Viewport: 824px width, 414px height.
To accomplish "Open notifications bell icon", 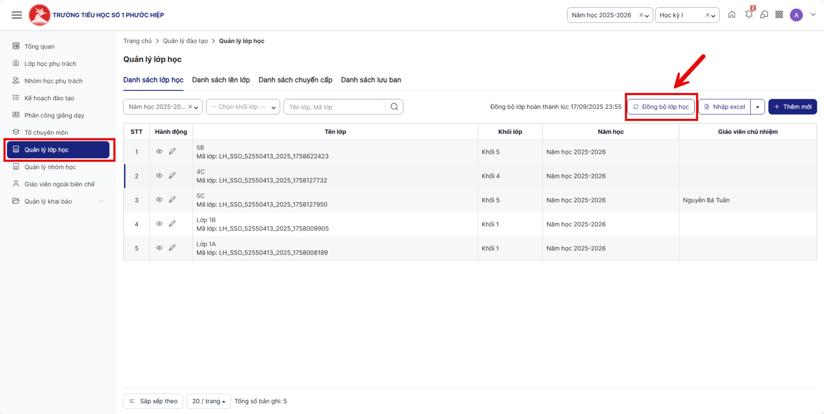I will pyautogui.click(x=749, y=15).
